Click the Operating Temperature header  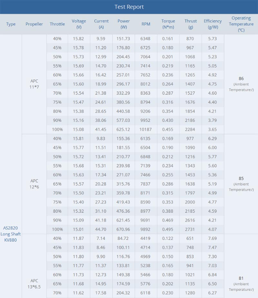click(x=241, y=24)
